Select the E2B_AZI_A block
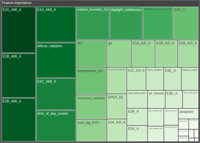Screen dimensions: 200x143 (166, 54)
